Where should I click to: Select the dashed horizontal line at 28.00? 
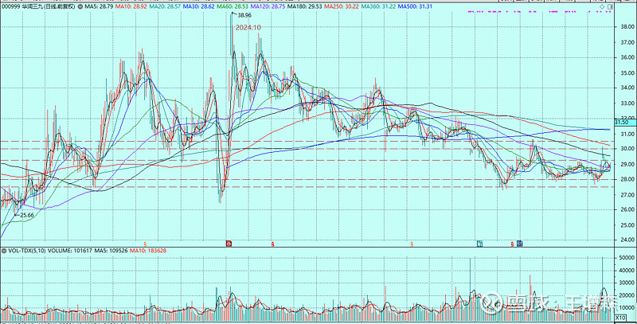point(307,179)
